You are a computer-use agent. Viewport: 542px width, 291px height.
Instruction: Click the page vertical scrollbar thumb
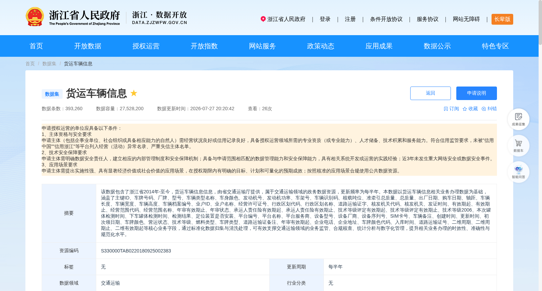click(540, 22)
